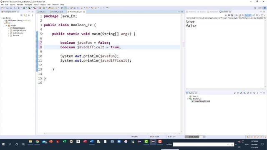Screen dimensions: 267x150
Task: Select Switch_Ex.java in Package Explorer
Action: [x=18, y=33]
